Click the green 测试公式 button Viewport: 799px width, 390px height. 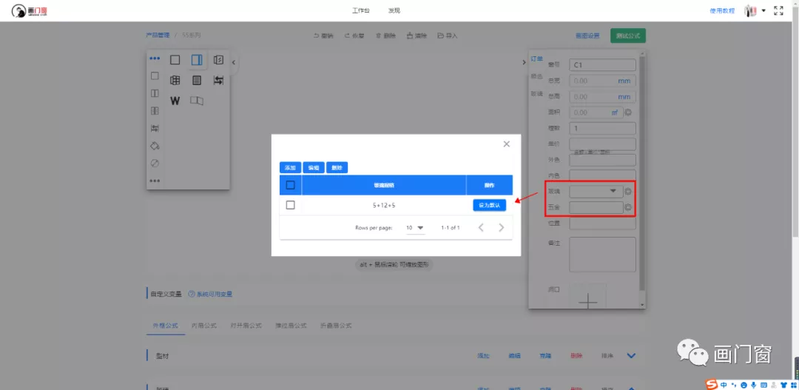tap(628, 36)
